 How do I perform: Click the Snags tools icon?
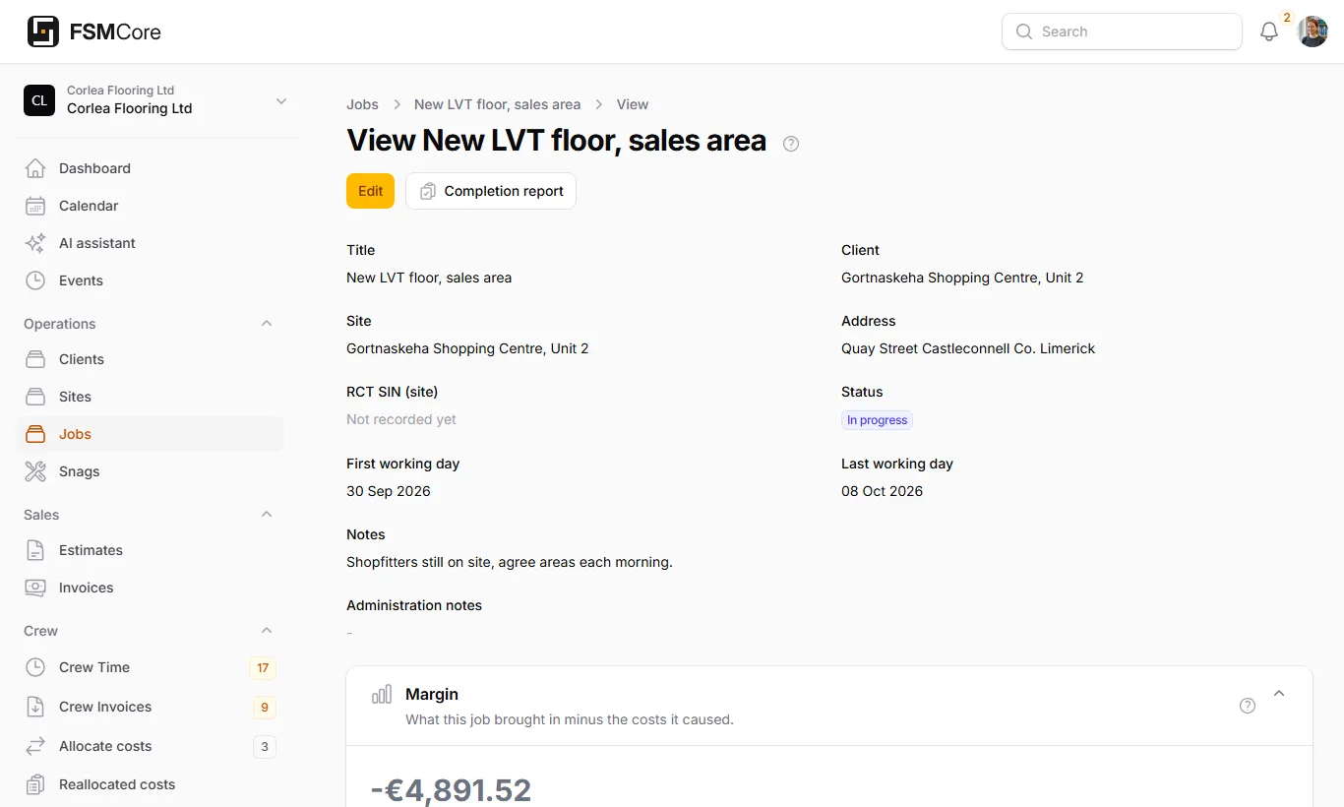point(35,471)
